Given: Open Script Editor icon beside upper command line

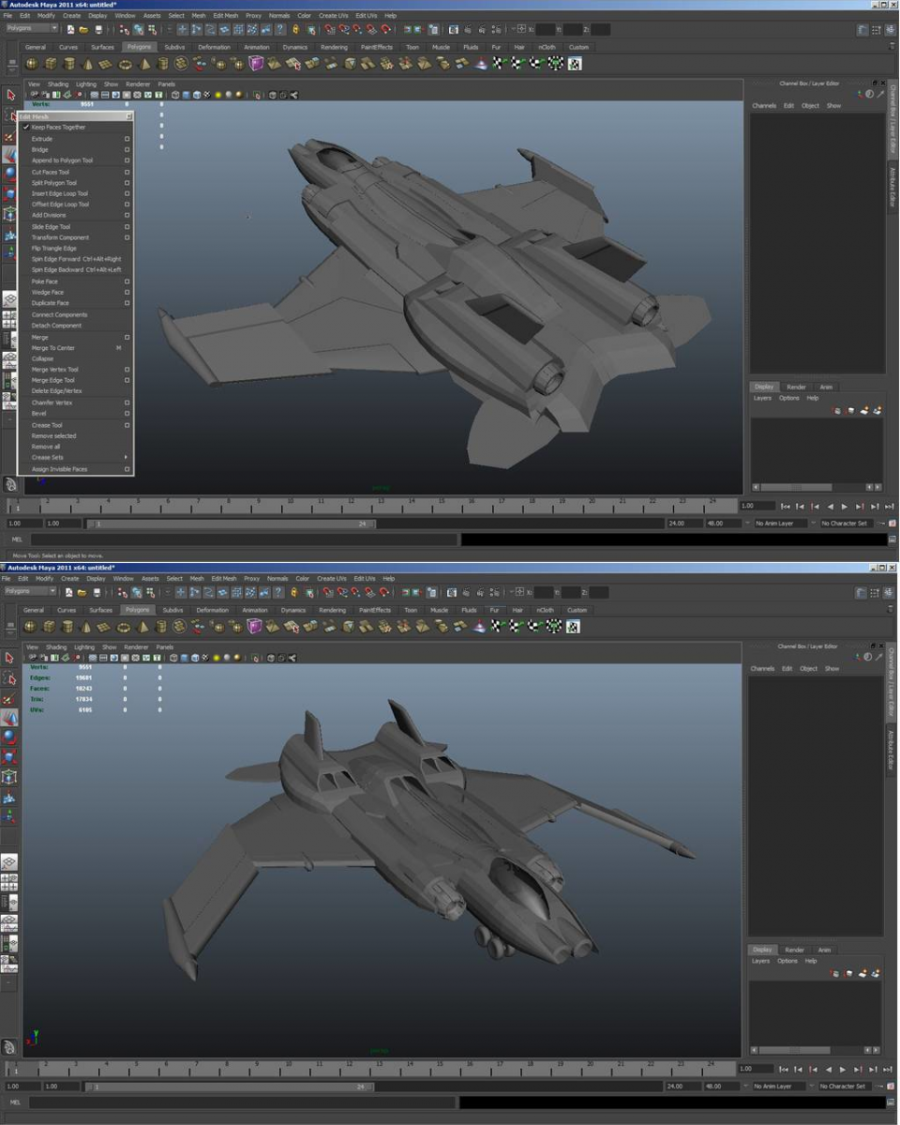Looking at the screenshot, I should (x=892, y=540).
